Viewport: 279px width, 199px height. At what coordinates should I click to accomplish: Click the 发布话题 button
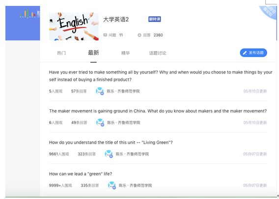pos(253,53)
